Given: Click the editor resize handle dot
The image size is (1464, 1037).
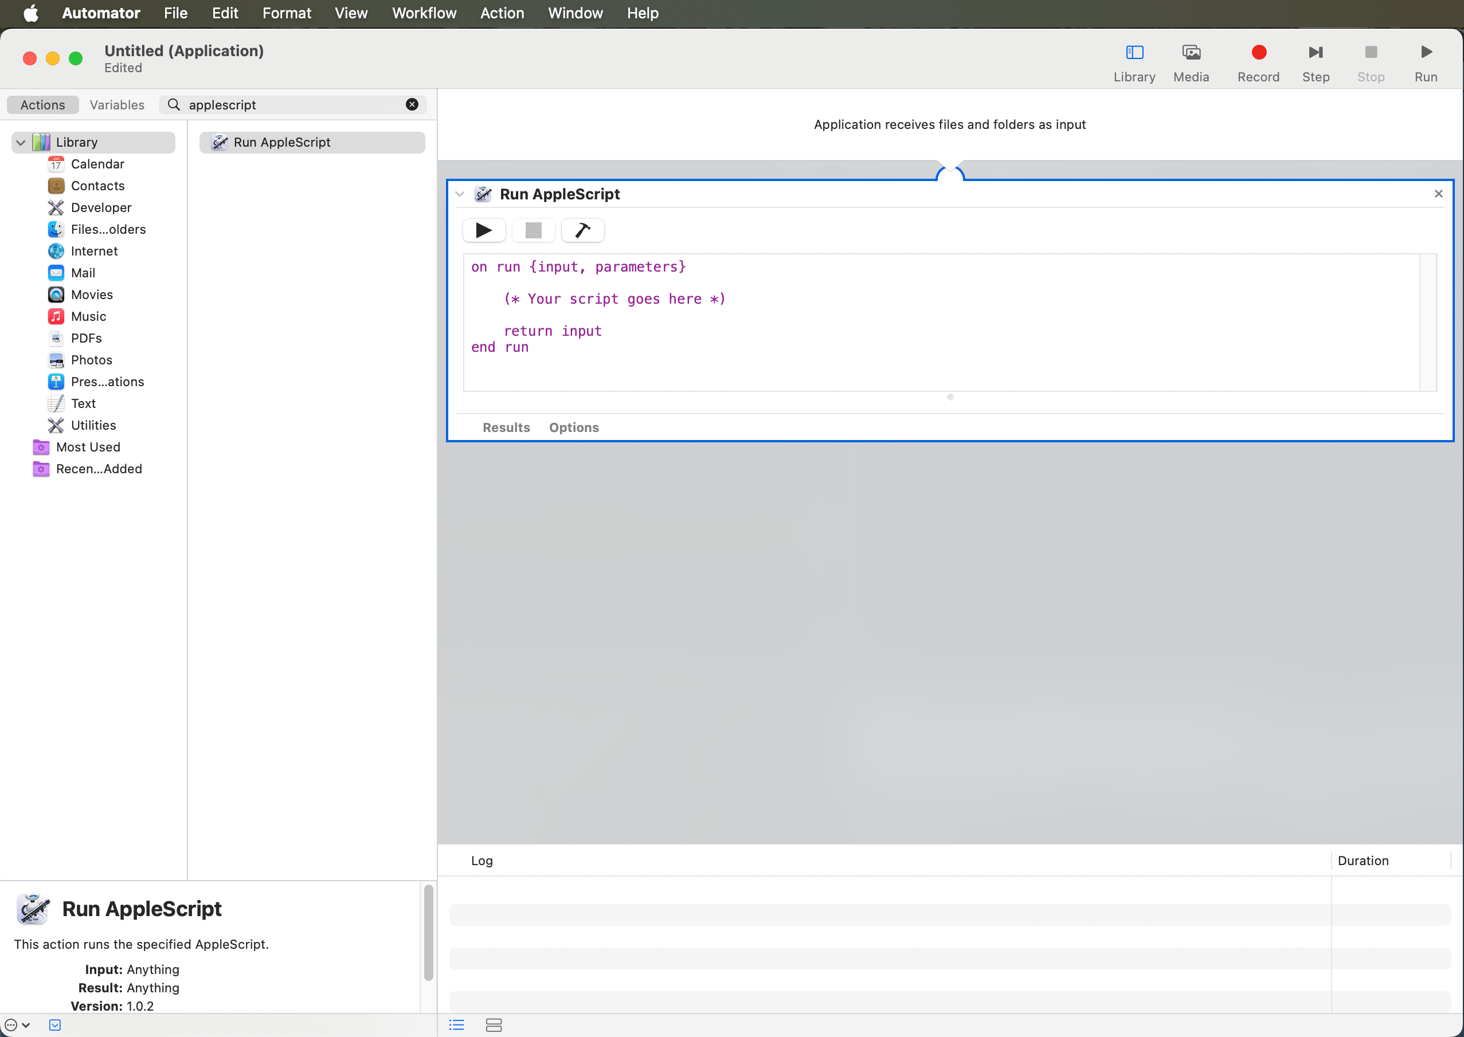Looking at the screenshot, I should coord(950,397).
